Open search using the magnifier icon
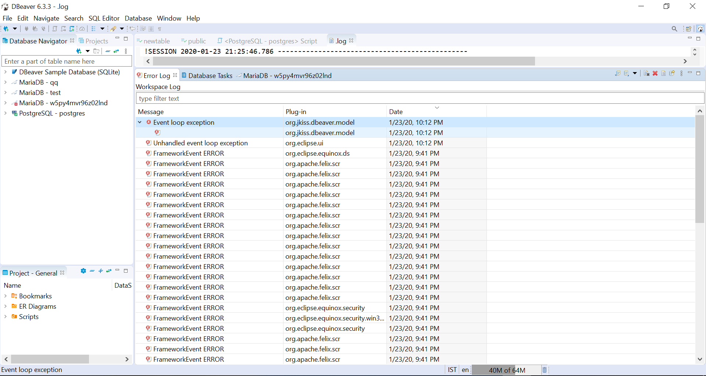 click(675, 29)
